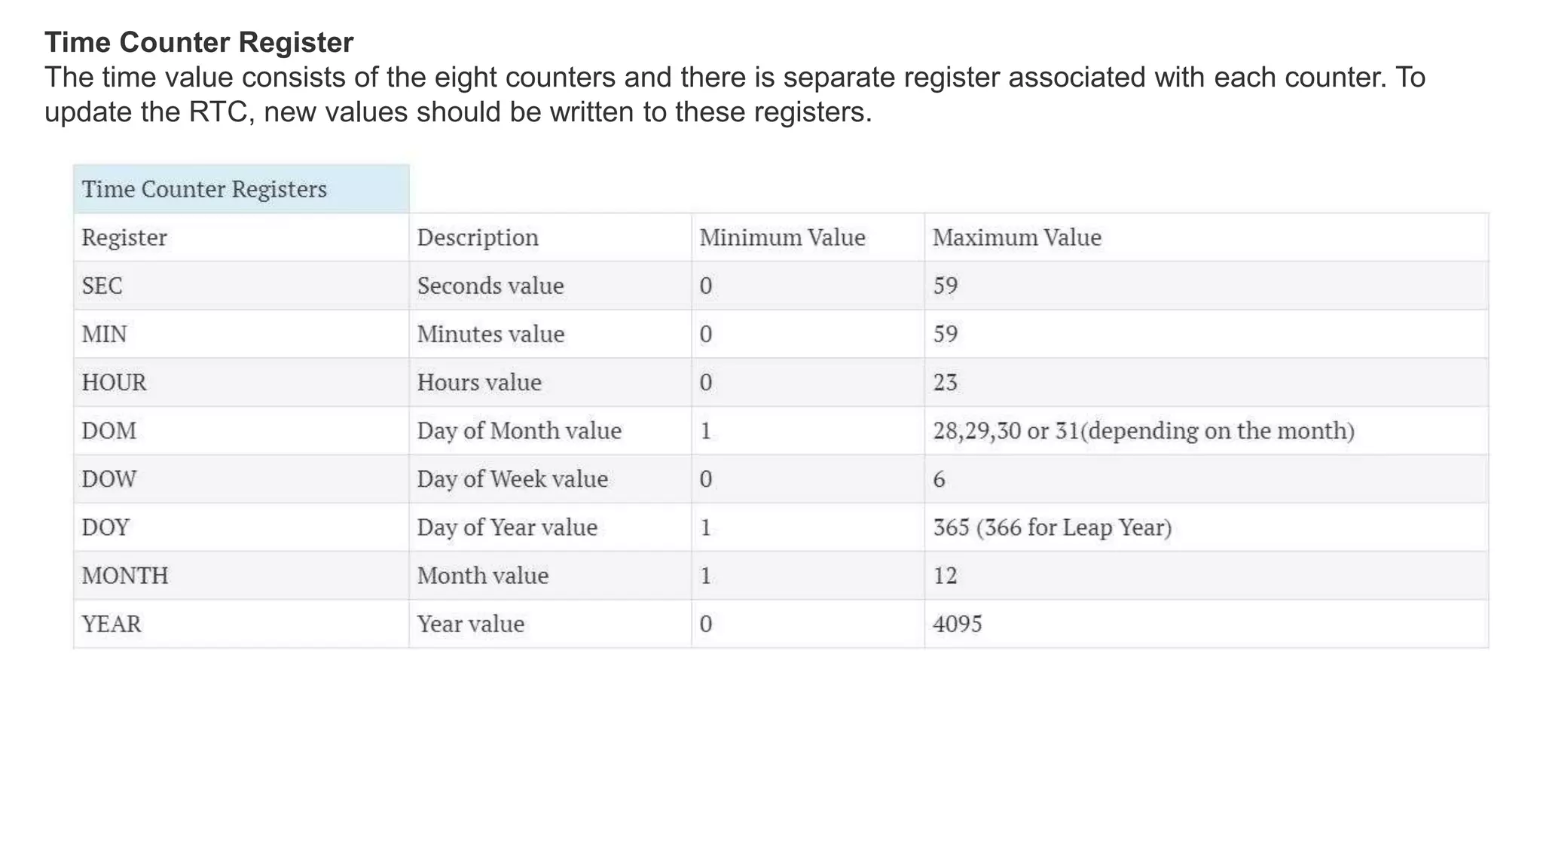Image resolution: width=1543 pixels, height=868 pixels.
Task: Click the "Seconds value" description cell
Action: [490, 286]
